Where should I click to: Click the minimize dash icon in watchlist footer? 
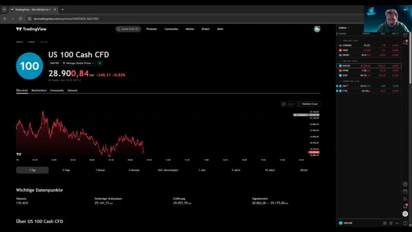coord(397,223)
